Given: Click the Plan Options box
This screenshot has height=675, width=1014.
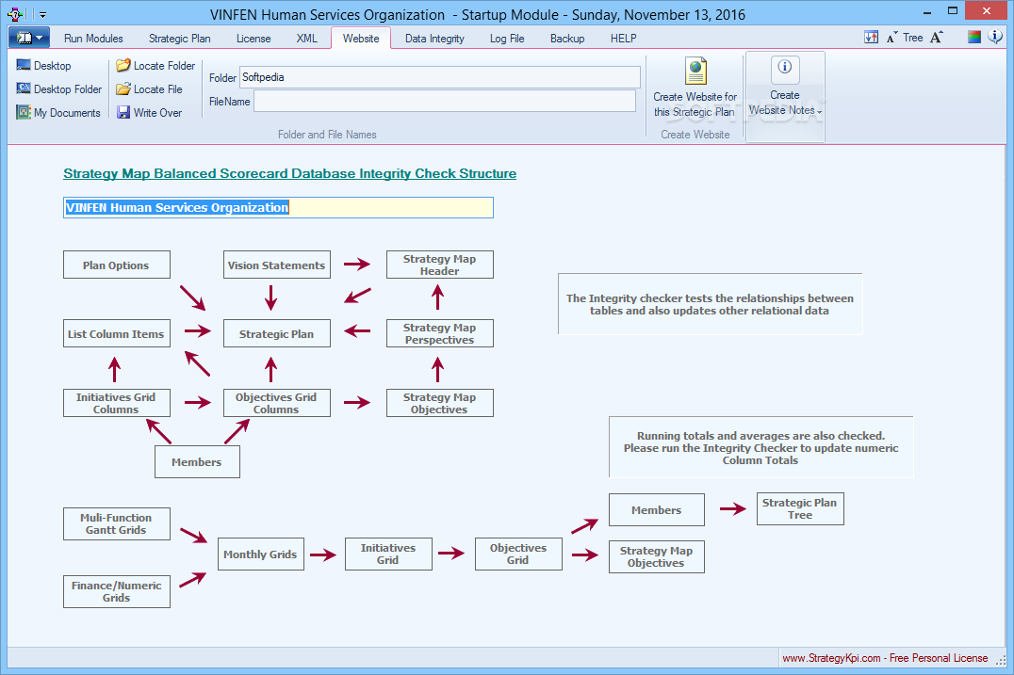Looking at the screenshot, I should [x=117, y=265].
